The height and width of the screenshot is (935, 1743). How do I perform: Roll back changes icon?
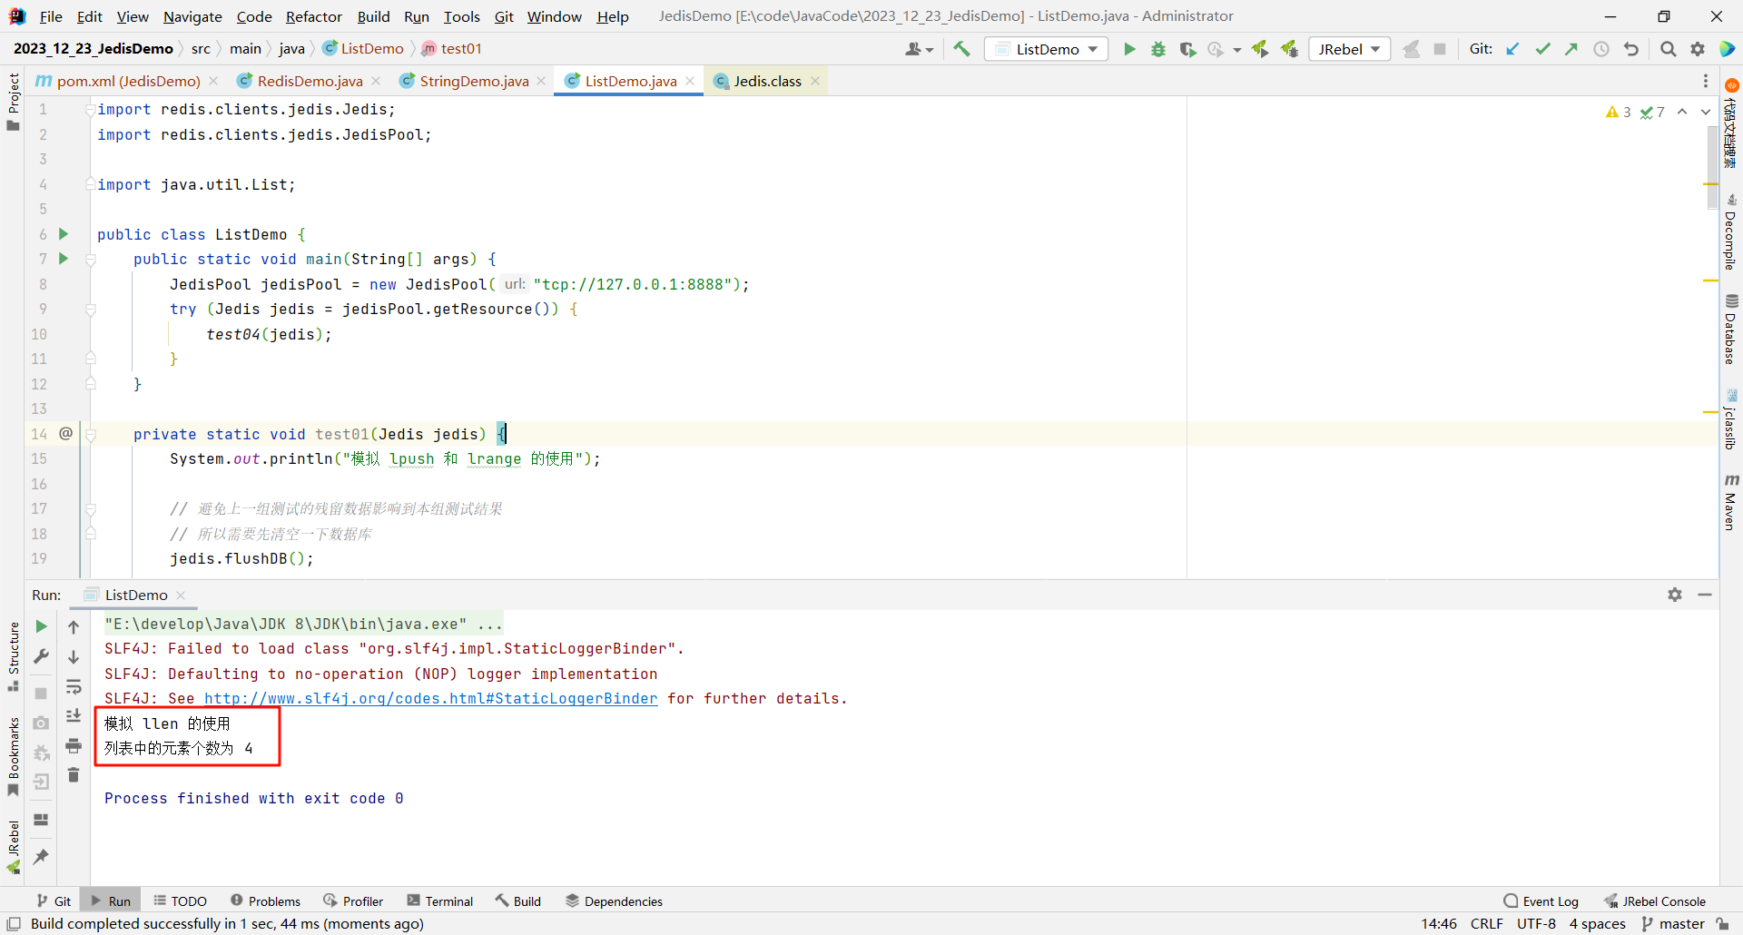[x=1631, y=49]
